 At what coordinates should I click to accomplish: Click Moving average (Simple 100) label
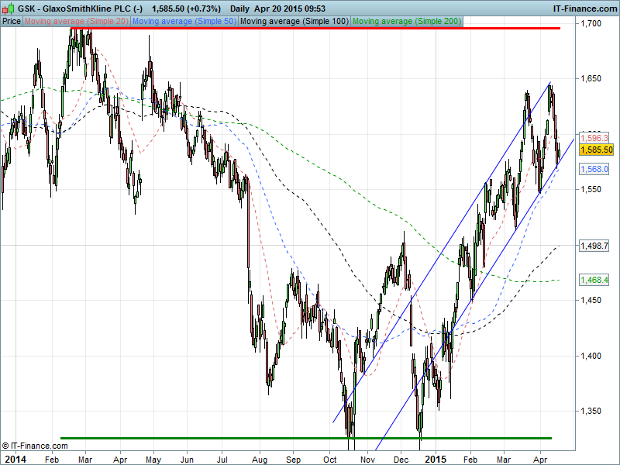[x=294, y=21]
